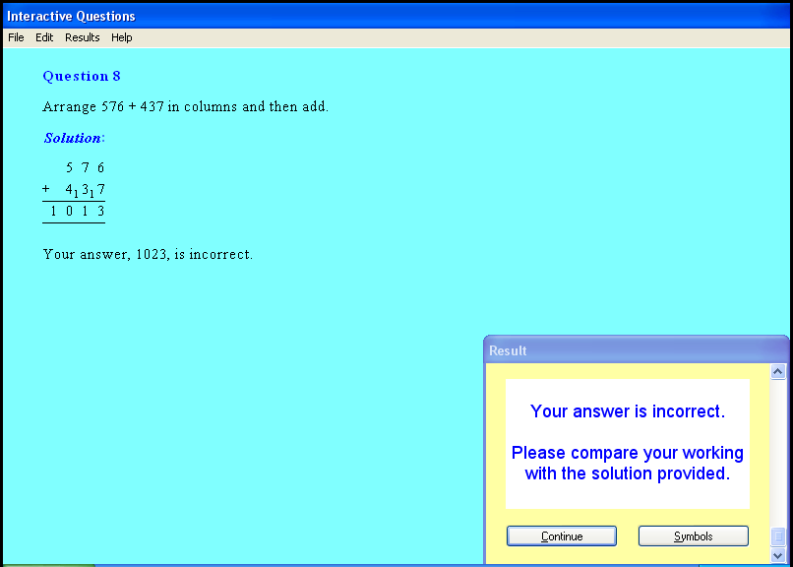Click the Result panel scroll down arrow

pos(778,555)
